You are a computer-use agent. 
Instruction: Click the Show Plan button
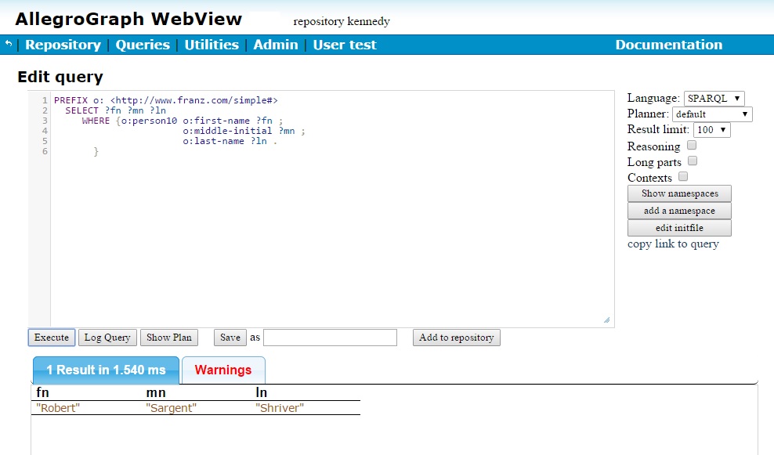point(169,338)
